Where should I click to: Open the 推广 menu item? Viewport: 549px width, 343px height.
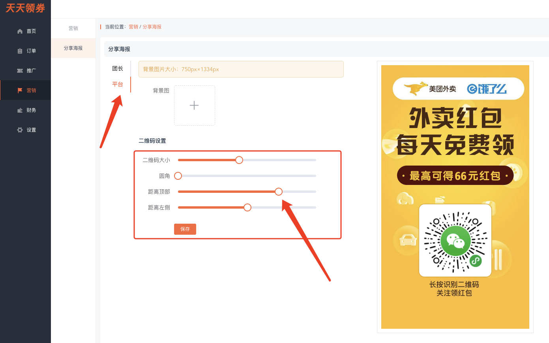pos(25,71)
